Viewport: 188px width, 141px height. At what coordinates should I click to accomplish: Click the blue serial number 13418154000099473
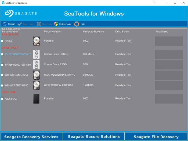click(18, 54)
